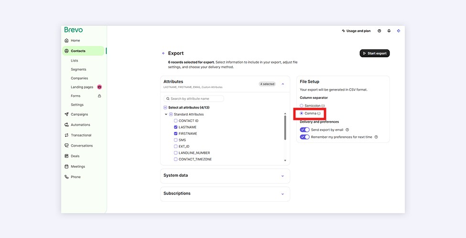Click the Meetings calendar icon
466x238 pixels.
(66, 166)
